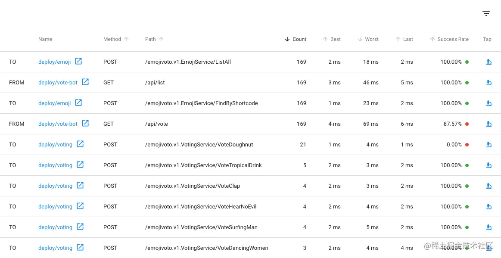Image resolution: width=501 pixels, height=258 pixels.
Task: Tap the /api/vote route traffic
Action: point(489,124)
